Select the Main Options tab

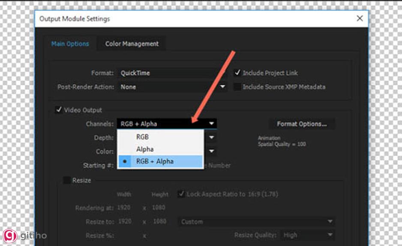coord(70,44)
